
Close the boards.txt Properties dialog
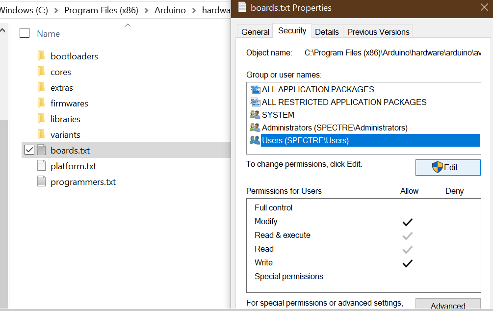coord(484,7)
